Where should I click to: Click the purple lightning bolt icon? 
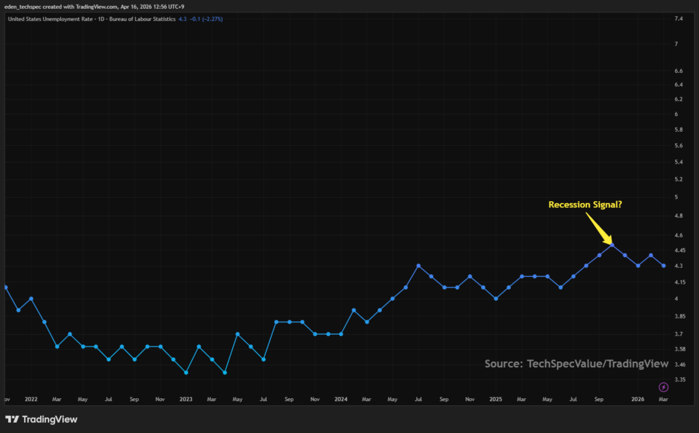664,387
